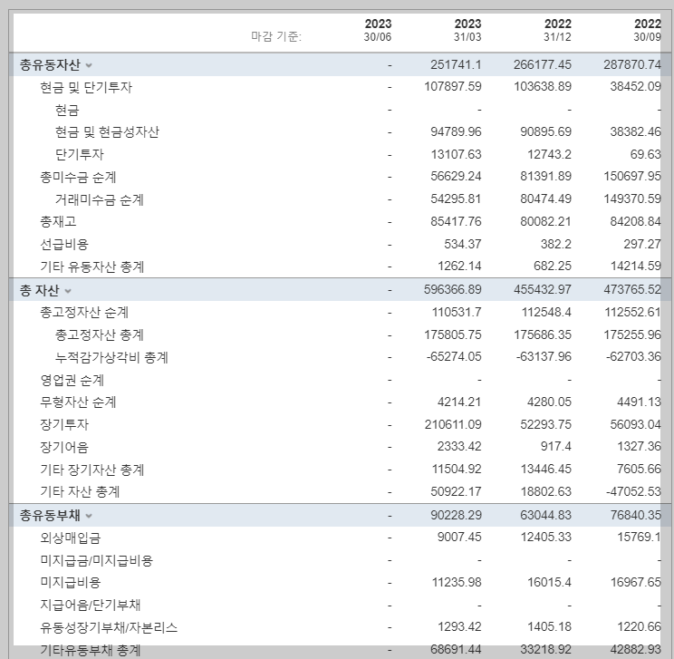Click the 유동성장기부채/자본리스 row label
674x659 pixels.
click(109, 627)
